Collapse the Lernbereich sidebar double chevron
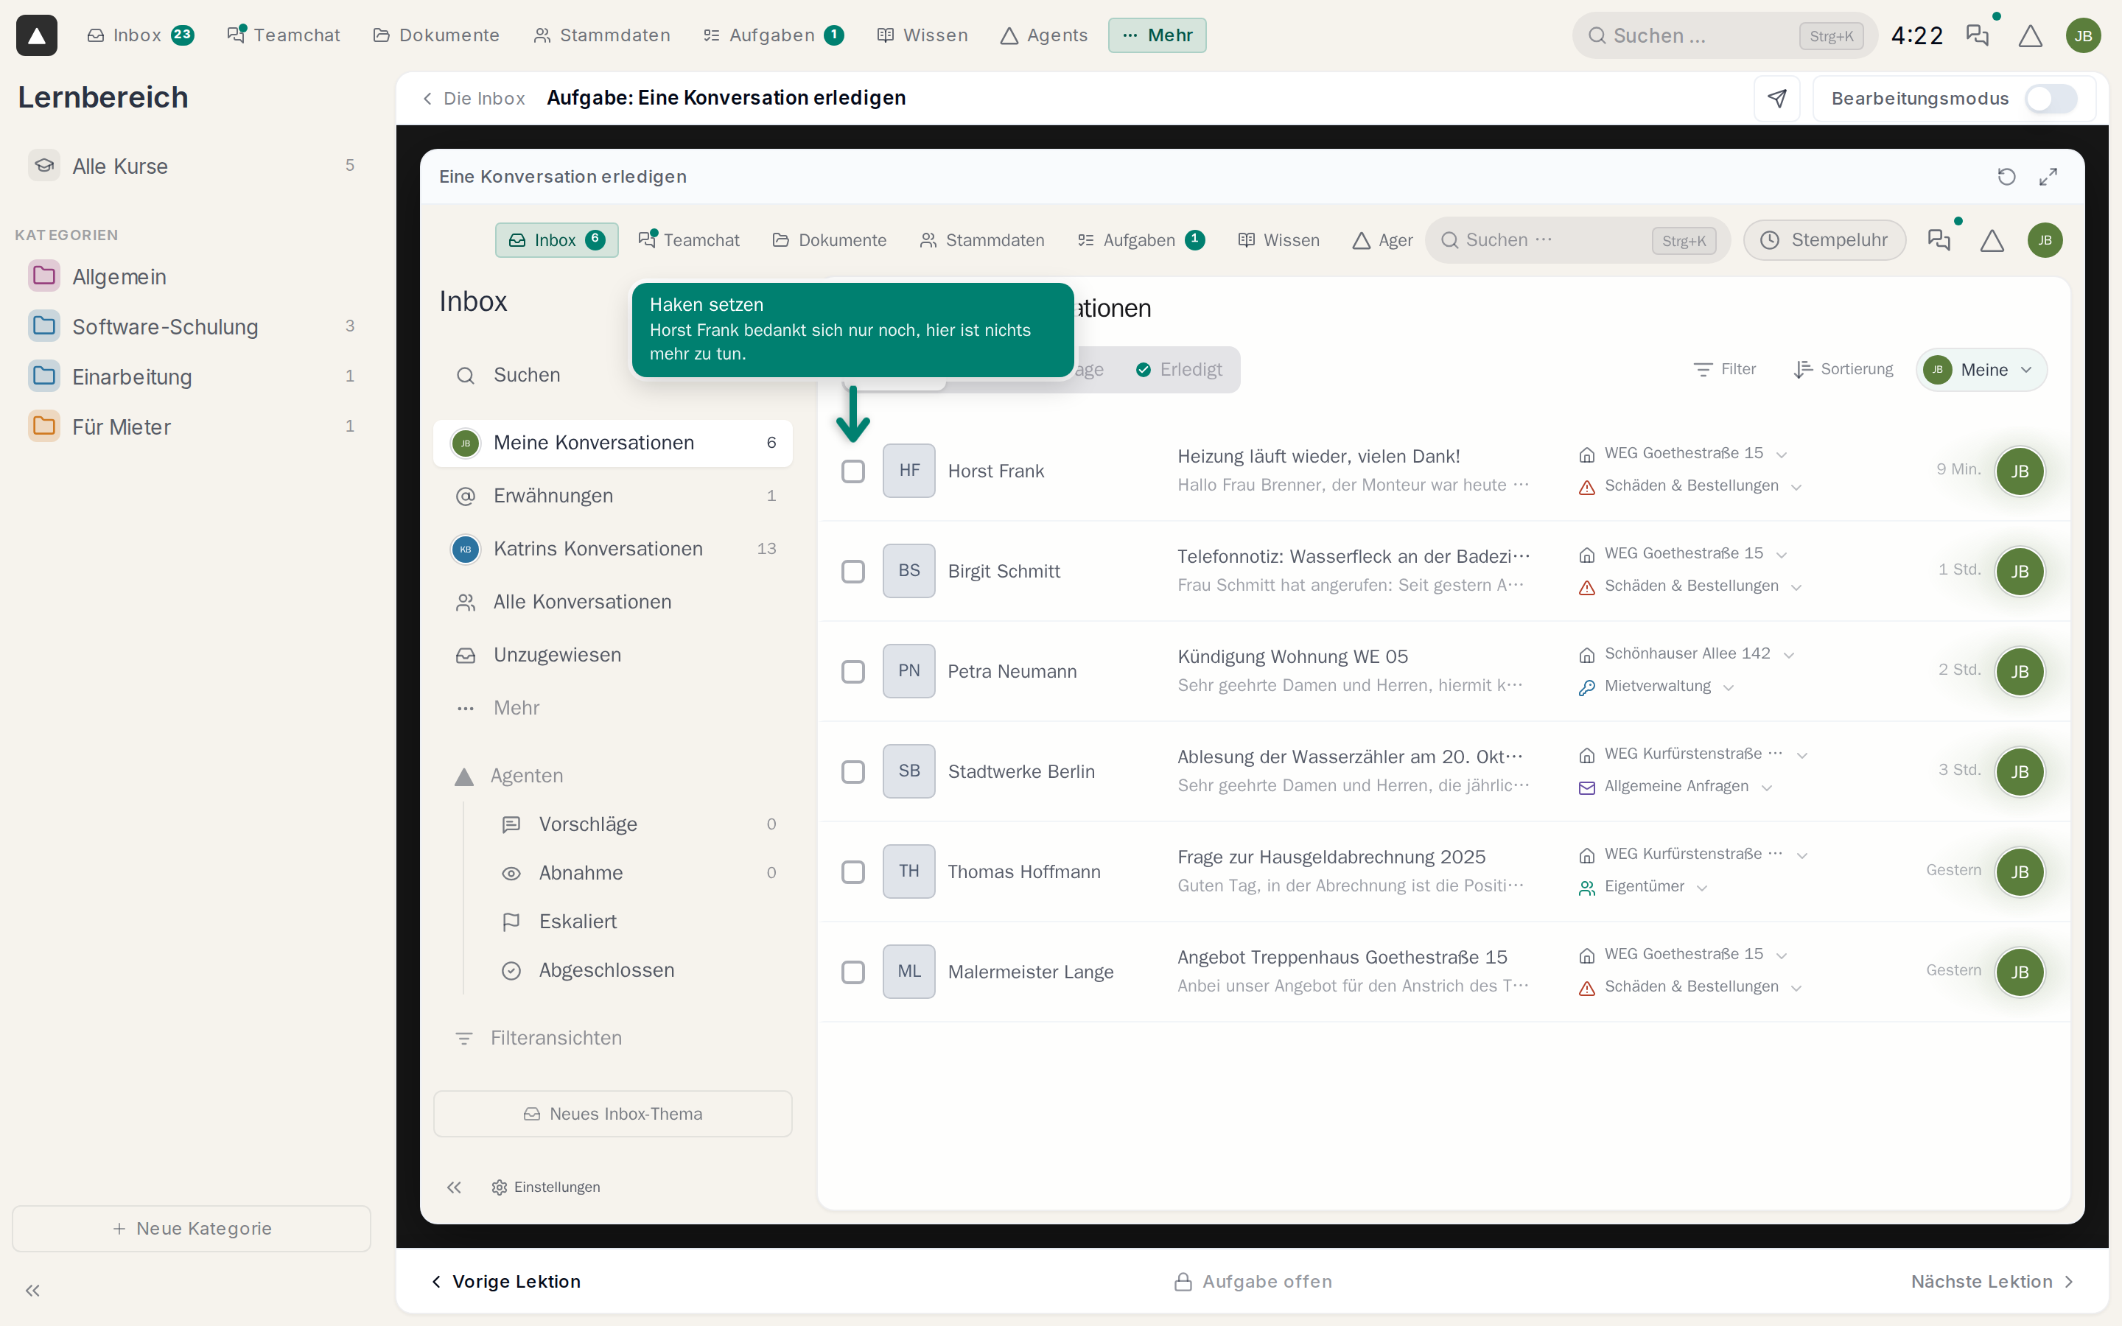The image size is (2122, 1326). [x=32, y=1290]
